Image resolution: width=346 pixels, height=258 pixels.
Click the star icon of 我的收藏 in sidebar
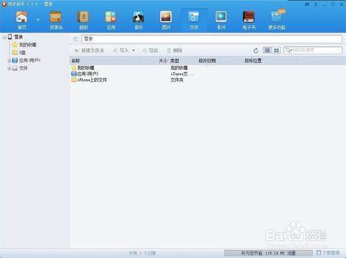point(15,44)
